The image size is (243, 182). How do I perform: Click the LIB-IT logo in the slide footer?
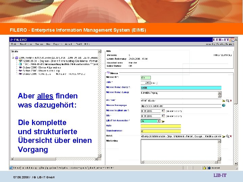click(220, 175)
